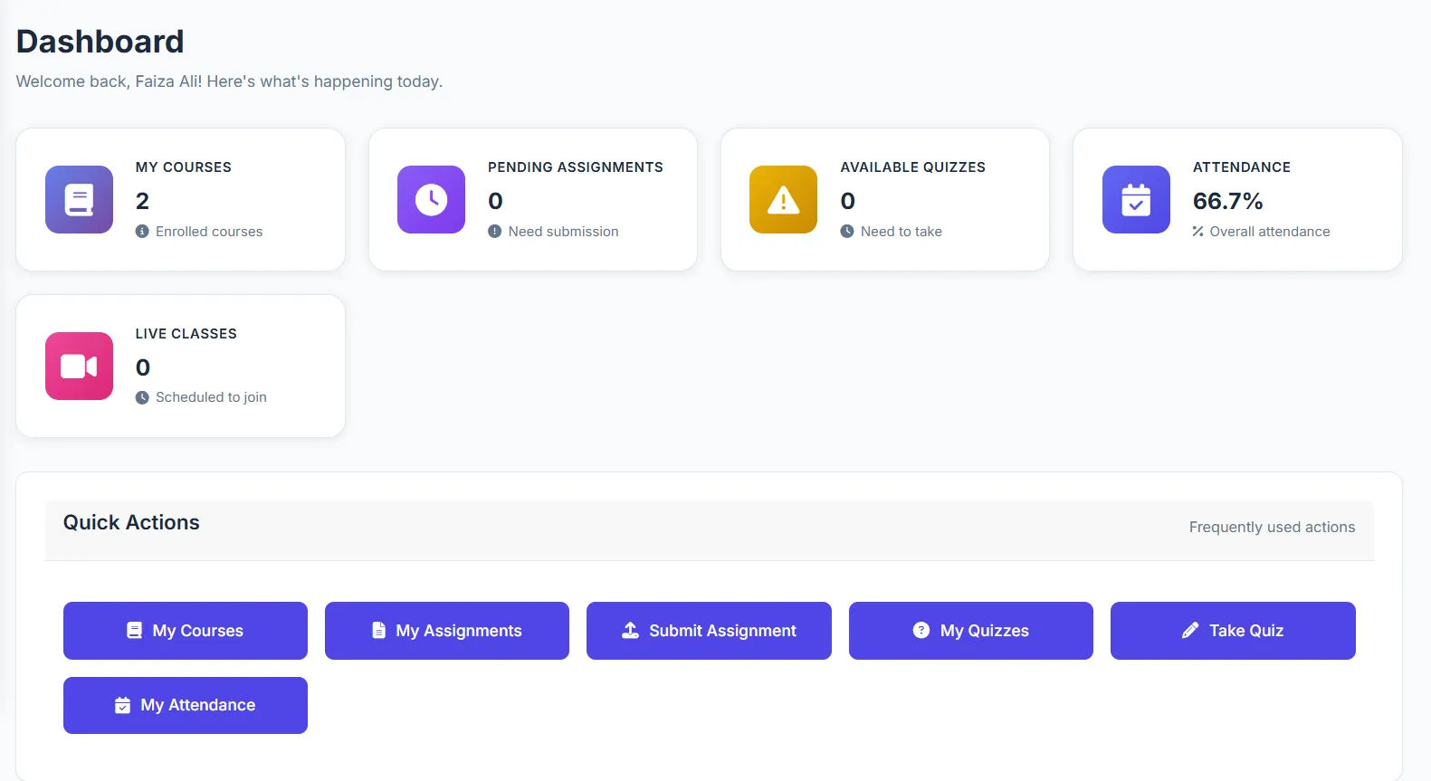Image resolution: width=1431 pixels, height=781 pixels.
Task: Click the Quick Actions section header
Action: (x=131, y=523)
